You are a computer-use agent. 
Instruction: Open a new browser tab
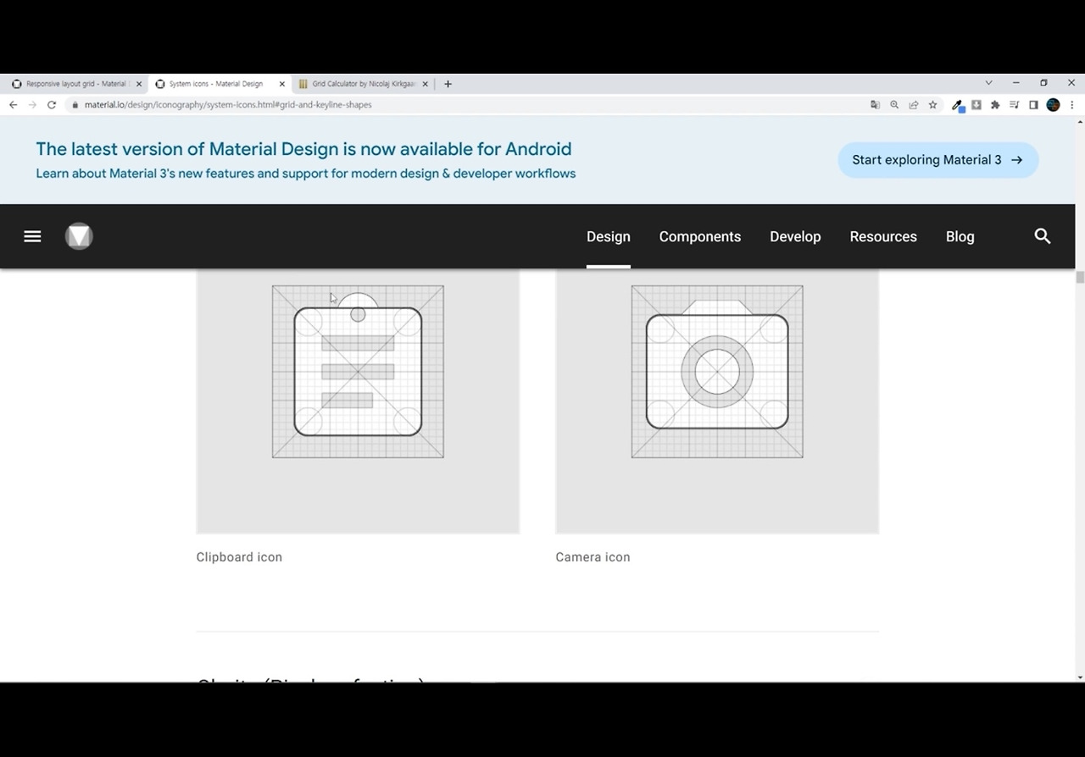coord(448,84)
